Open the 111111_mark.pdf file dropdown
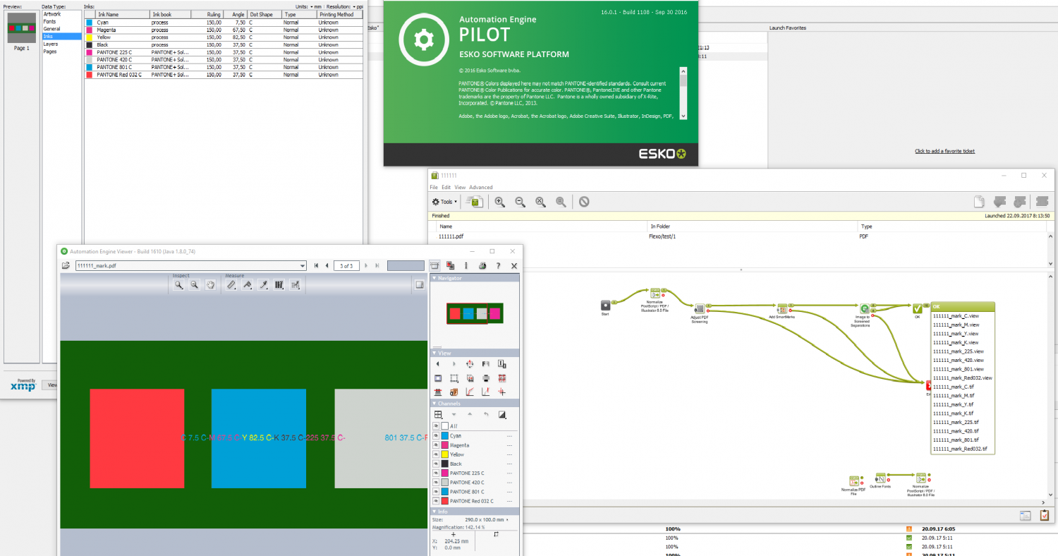 click(x=303, y=266)
